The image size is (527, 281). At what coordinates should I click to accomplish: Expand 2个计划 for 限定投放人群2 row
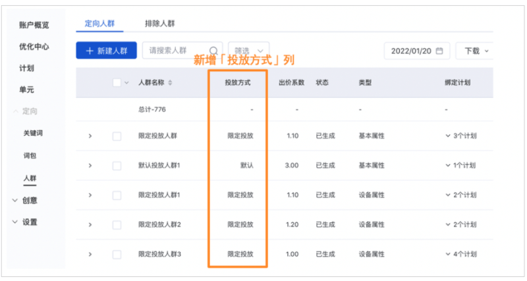(460, 225)
